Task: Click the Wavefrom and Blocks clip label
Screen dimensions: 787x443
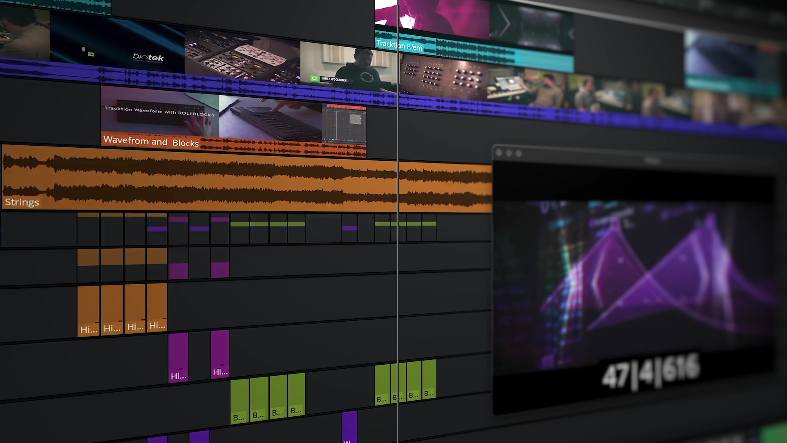Action: click(151, 142)
